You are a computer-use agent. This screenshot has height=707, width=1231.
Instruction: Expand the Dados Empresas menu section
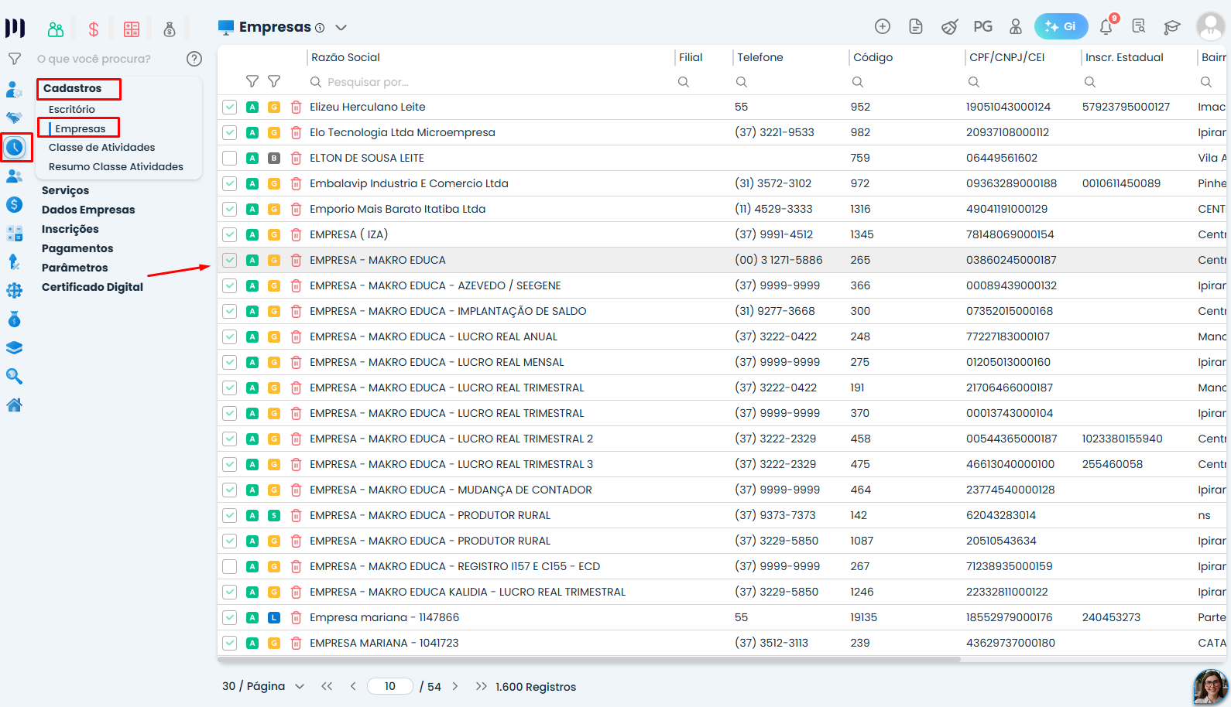[x=88, y=210]
